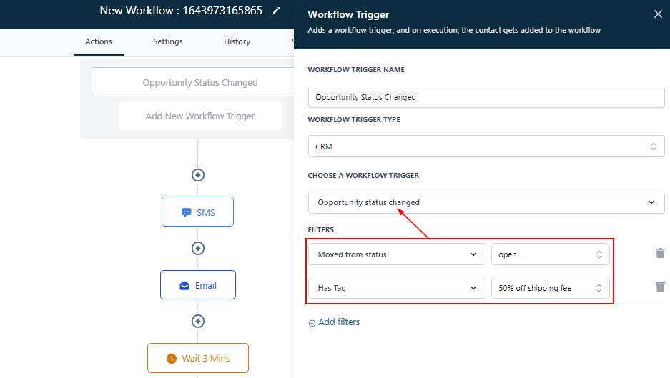Open the Wait 3 Mins step
The height and width of the screenshot is (378, 670).
(198, 358)
